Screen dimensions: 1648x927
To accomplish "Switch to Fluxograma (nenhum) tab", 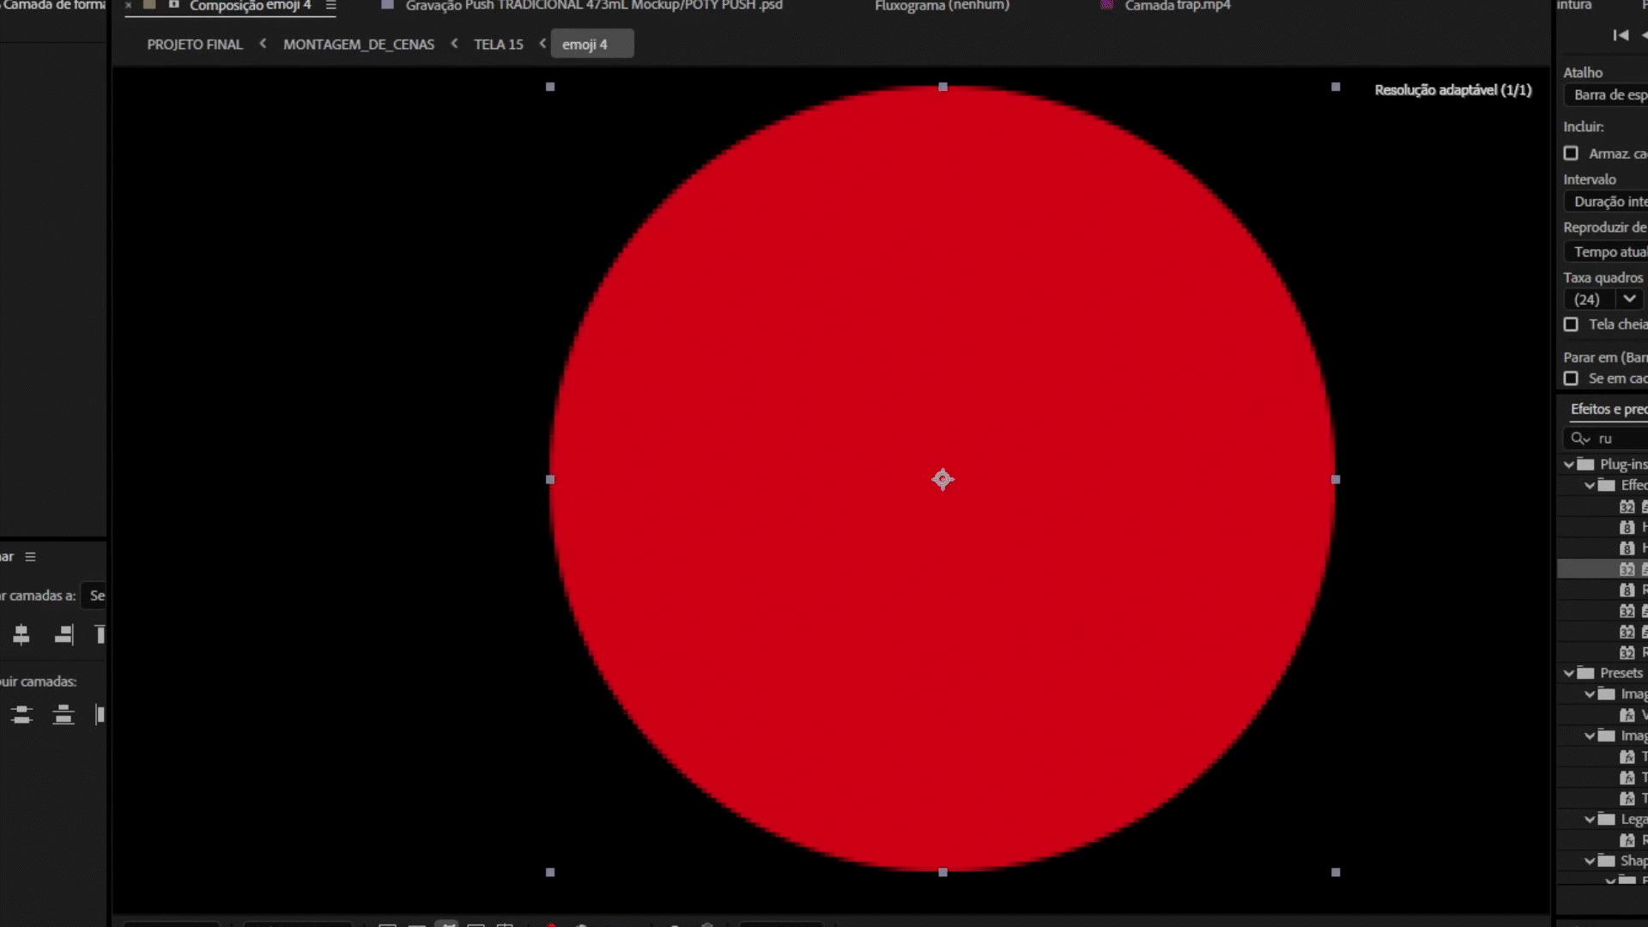I will tap(942, 6).
